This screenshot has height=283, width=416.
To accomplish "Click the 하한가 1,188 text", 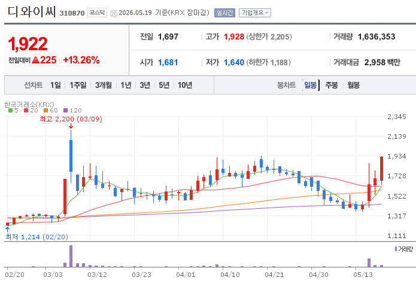I will 269,62.
